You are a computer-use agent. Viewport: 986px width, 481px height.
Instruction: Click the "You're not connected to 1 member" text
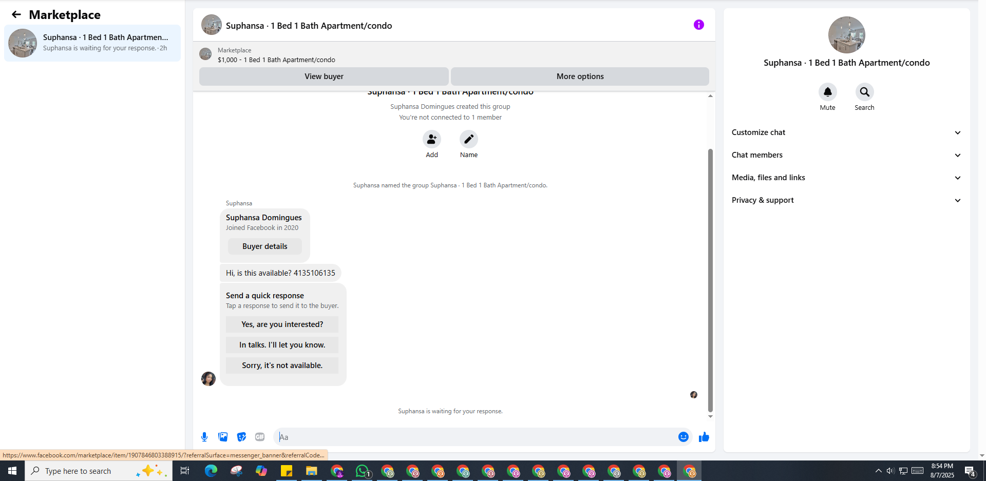[x=450, y=118]
